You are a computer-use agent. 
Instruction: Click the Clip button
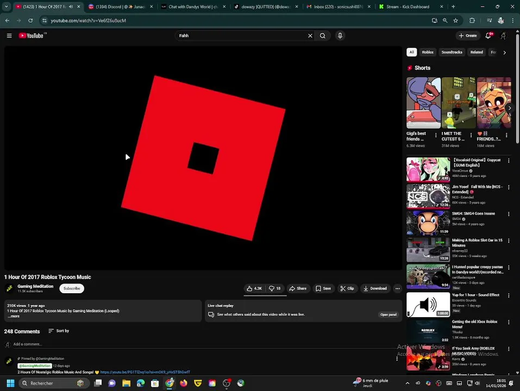pos(347,288)
